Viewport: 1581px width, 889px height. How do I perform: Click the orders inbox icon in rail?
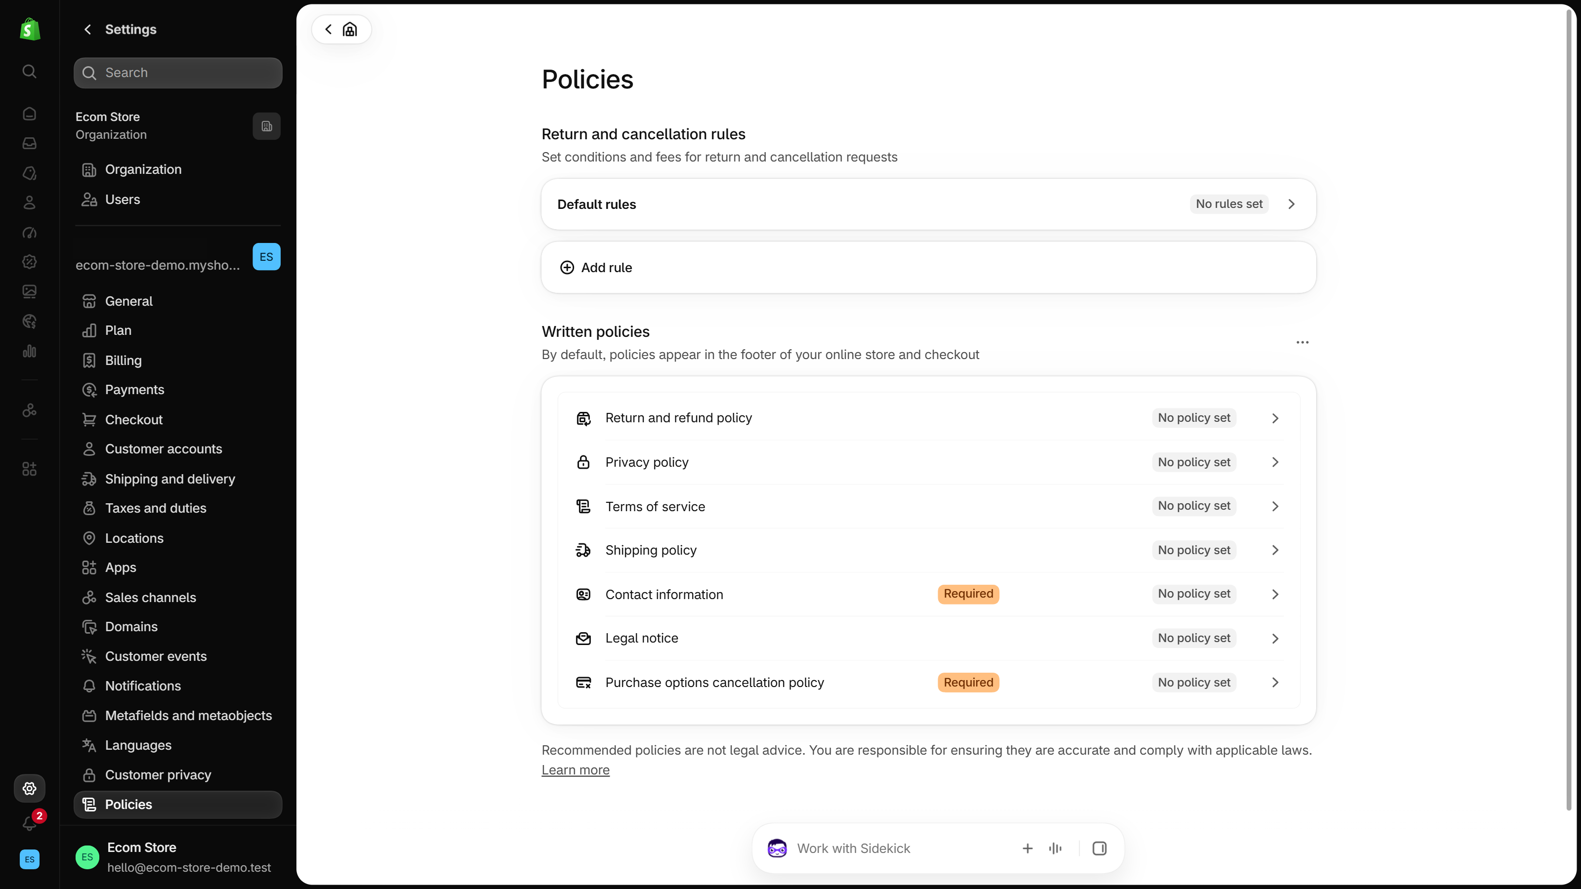[x=30, y=143]
